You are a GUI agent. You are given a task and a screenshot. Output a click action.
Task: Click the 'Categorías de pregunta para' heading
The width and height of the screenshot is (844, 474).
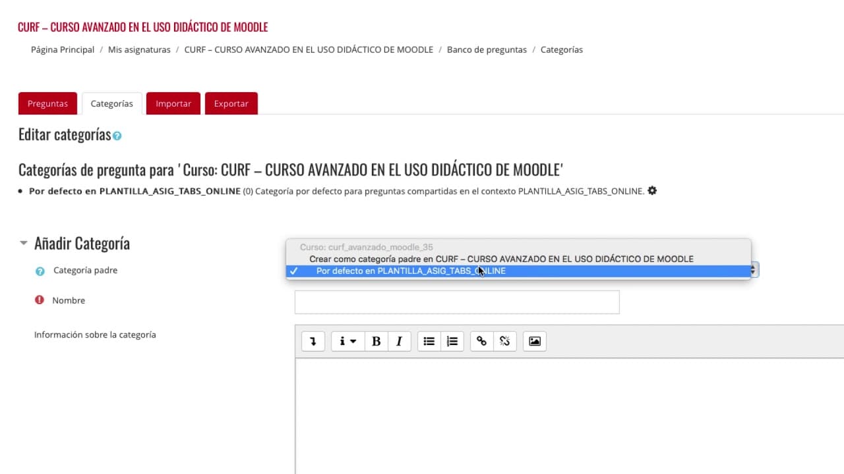[291, 170]
